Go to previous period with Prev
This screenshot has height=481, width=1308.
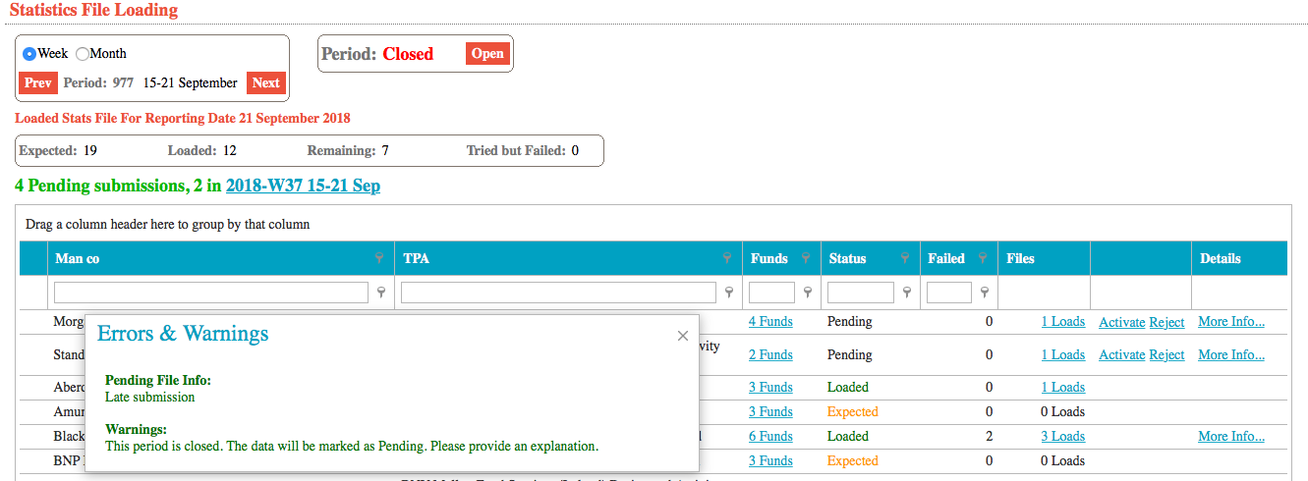[38, 83]
